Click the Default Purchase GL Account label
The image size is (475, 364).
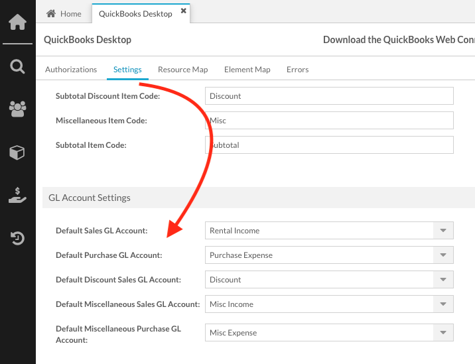coord(109,255)
